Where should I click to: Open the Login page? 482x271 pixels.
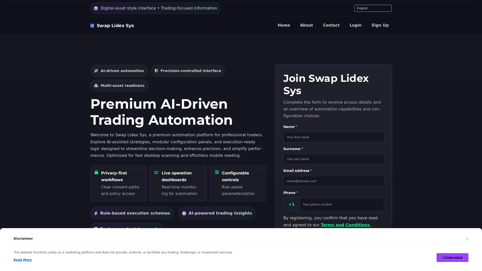[x=355, y=25]
